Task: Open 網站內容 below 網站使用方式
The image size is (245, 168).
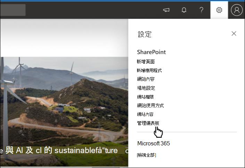Action: 145,114
